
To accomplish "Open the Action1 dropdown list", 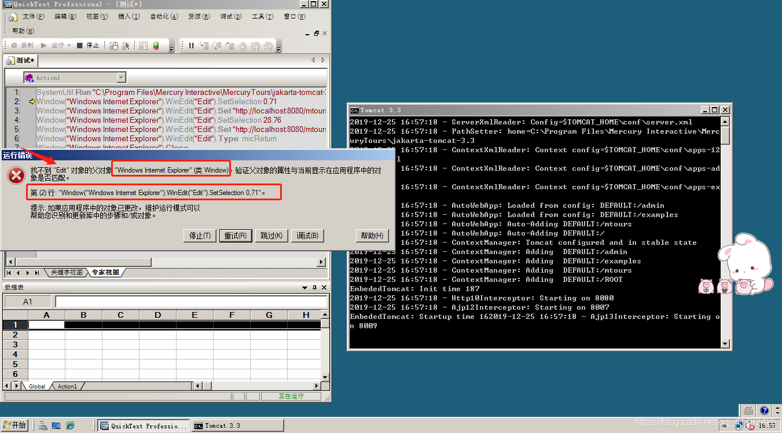I will [121, 78].
